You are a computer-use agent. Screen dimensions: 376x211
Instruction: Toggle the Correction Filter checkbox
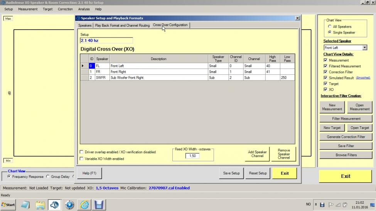[325, 72]
